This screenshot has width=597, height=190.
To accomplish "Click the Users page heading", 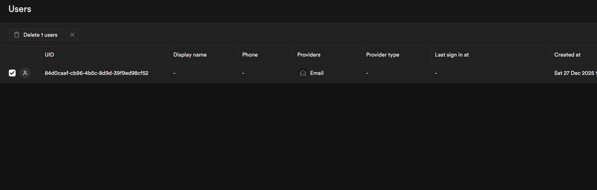I will click(x=20, y=9).
